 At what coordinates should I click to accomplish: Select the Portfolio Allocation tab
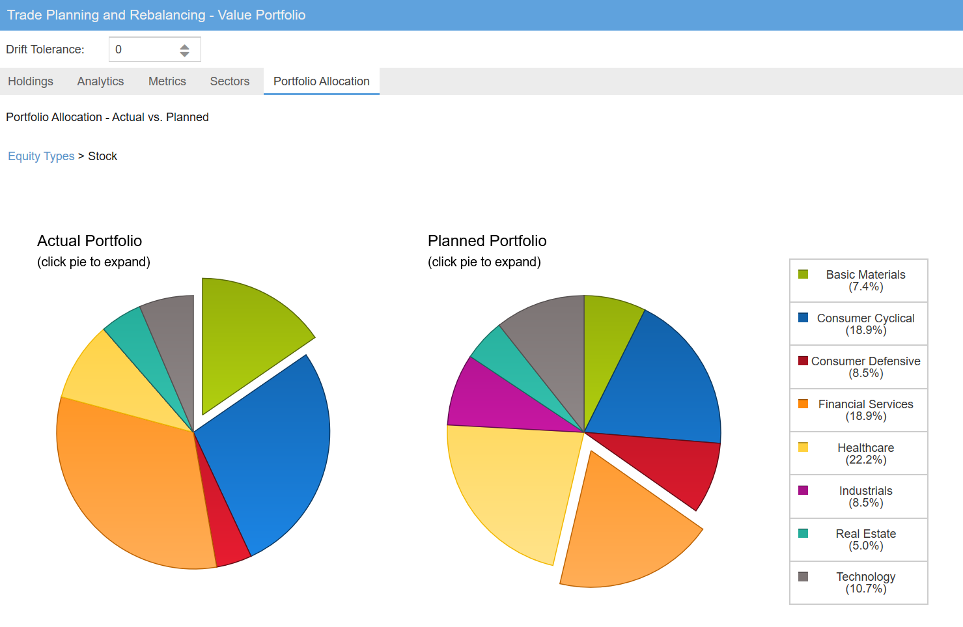tap(322, 81)
